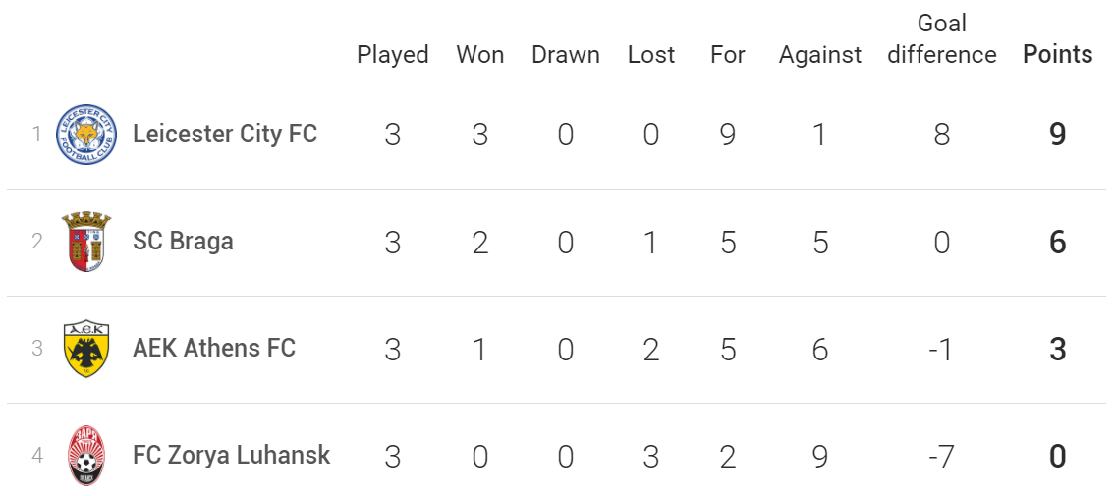1115x496 pixels.
Task: Click the Leicester City FC crest icon
Action: (x=86, y=135)
